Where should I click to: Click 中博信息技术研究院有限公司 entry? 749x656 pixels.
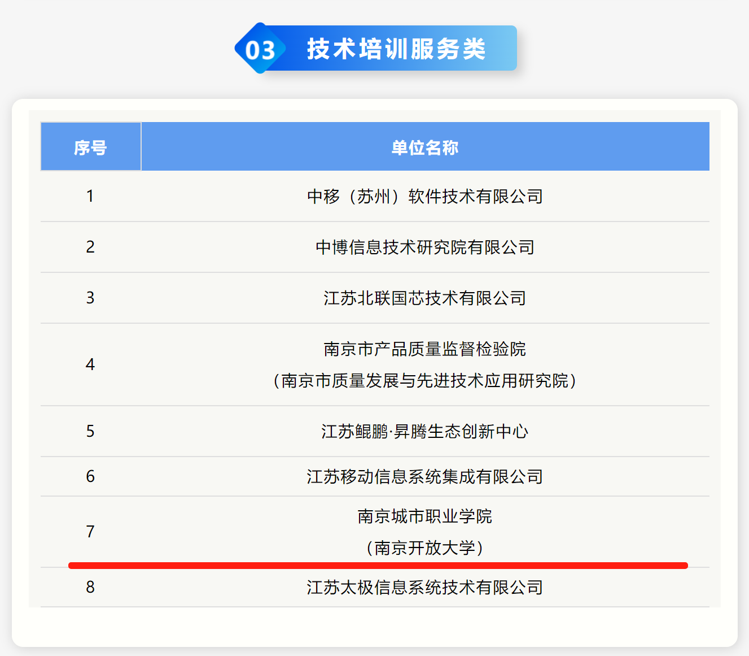click(x=424, y=247)
